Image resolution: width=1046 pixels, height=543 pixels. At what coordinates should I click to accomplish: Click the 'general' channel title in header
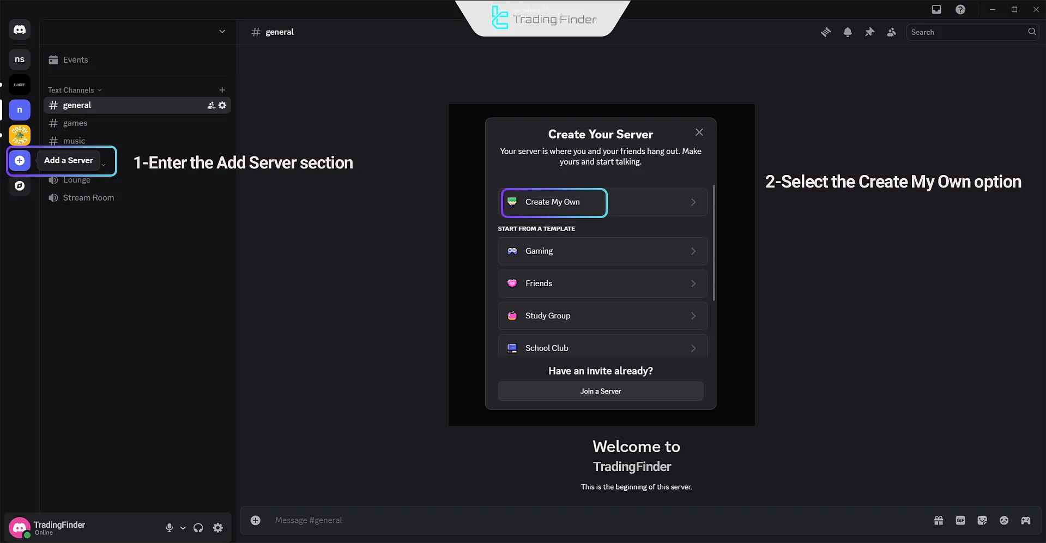pyautogui.click(x=280, y=32)
